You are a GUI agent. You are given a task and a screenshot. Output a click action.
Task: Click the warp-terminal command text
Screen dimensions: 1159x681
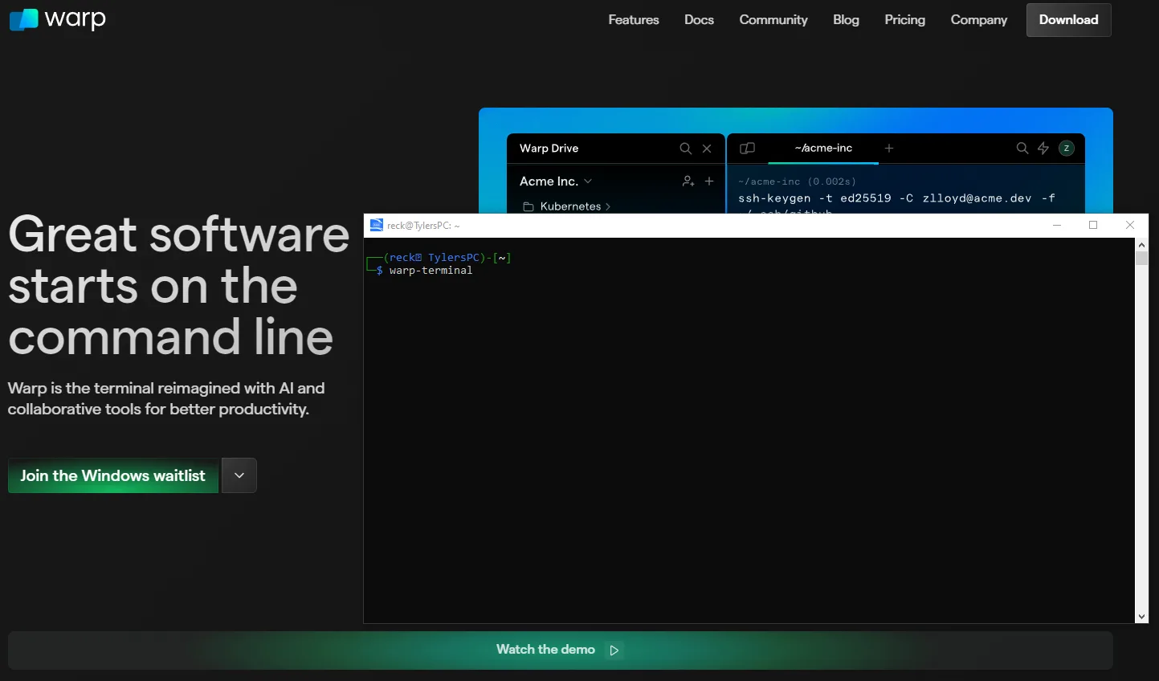tap(431, 271)
